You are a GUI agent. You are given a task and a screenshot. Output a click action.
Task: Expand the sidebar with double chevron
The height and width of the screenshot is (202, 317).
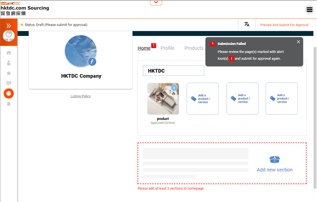tap(9, 26)
